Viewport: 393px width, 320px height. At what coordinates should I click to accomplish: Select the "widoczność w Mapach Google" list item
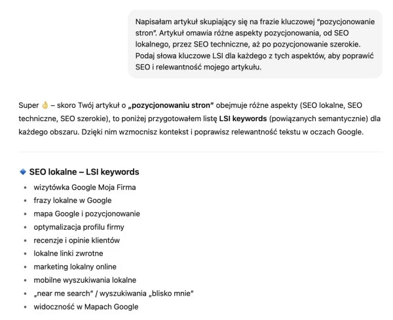[86, 306]
